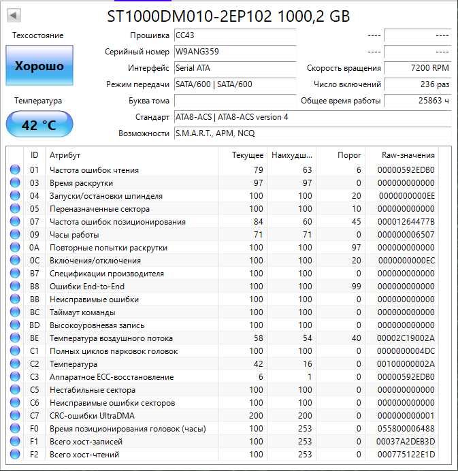The width and height of the screenshot is (458, 471).
Task: Click raw value 000000006507 in Часы работы row
Action: (x=406, y=235)
